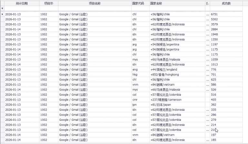Select the success count cell 1059
The image size is (248, 144).
[x=226, y=60]
